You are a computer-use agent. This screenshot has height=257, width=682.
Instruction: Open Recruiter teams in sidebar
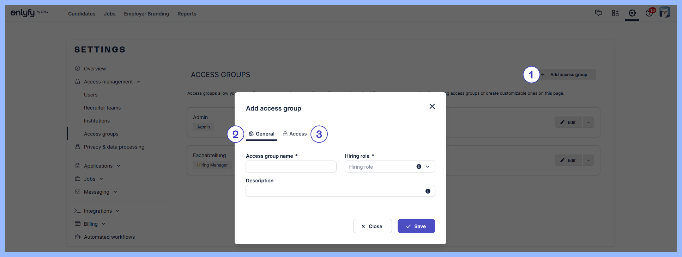pyautogui.click(x=102, y=108)
